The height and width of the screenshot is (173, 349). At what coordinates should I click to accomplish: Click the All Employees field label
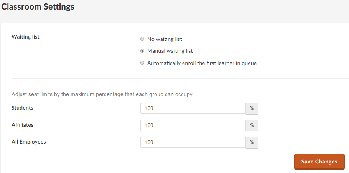pos(29,142)
